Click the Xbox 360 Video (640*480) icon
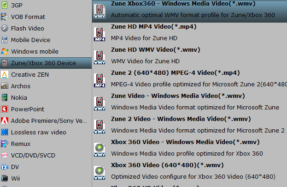Viewport: 287px width, 187px height. point(100,173)
